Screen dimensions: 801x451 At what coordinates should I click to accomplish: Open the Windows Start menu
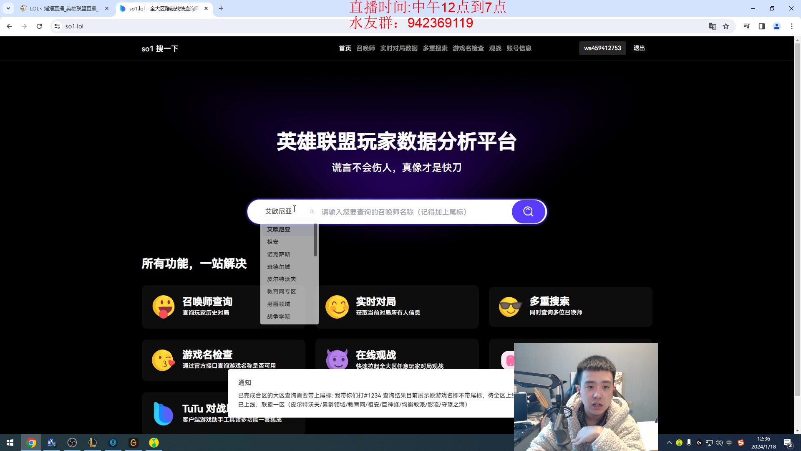10,443
